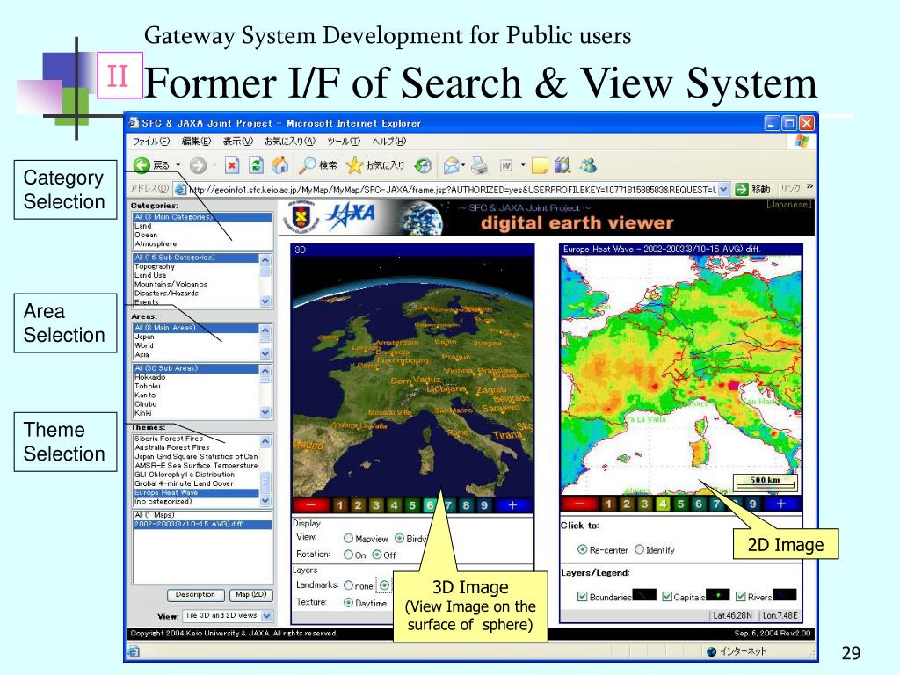The height and width of the screenshot is (675, 900).
Task: Click the blue plus zoom-in in 2D map
Action: (781, 504)
